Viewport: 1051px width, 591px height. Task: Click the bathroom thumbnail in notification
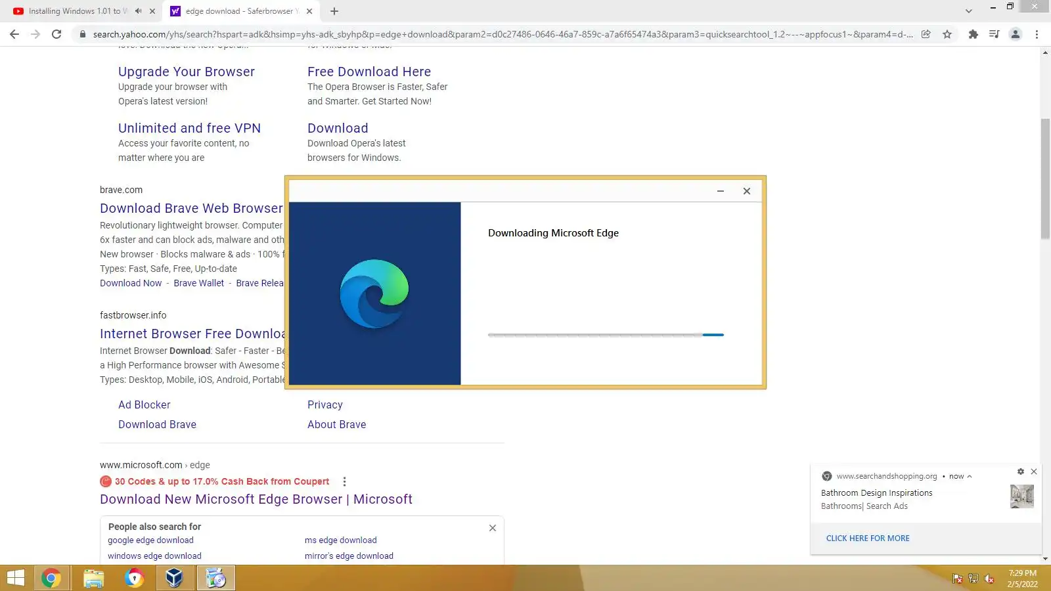[x=1022, y=496]
